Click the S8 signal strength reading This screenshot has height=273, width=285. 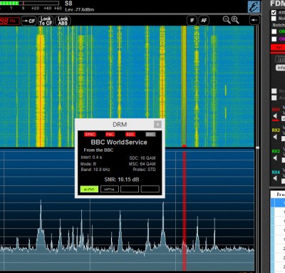point(68,4)
